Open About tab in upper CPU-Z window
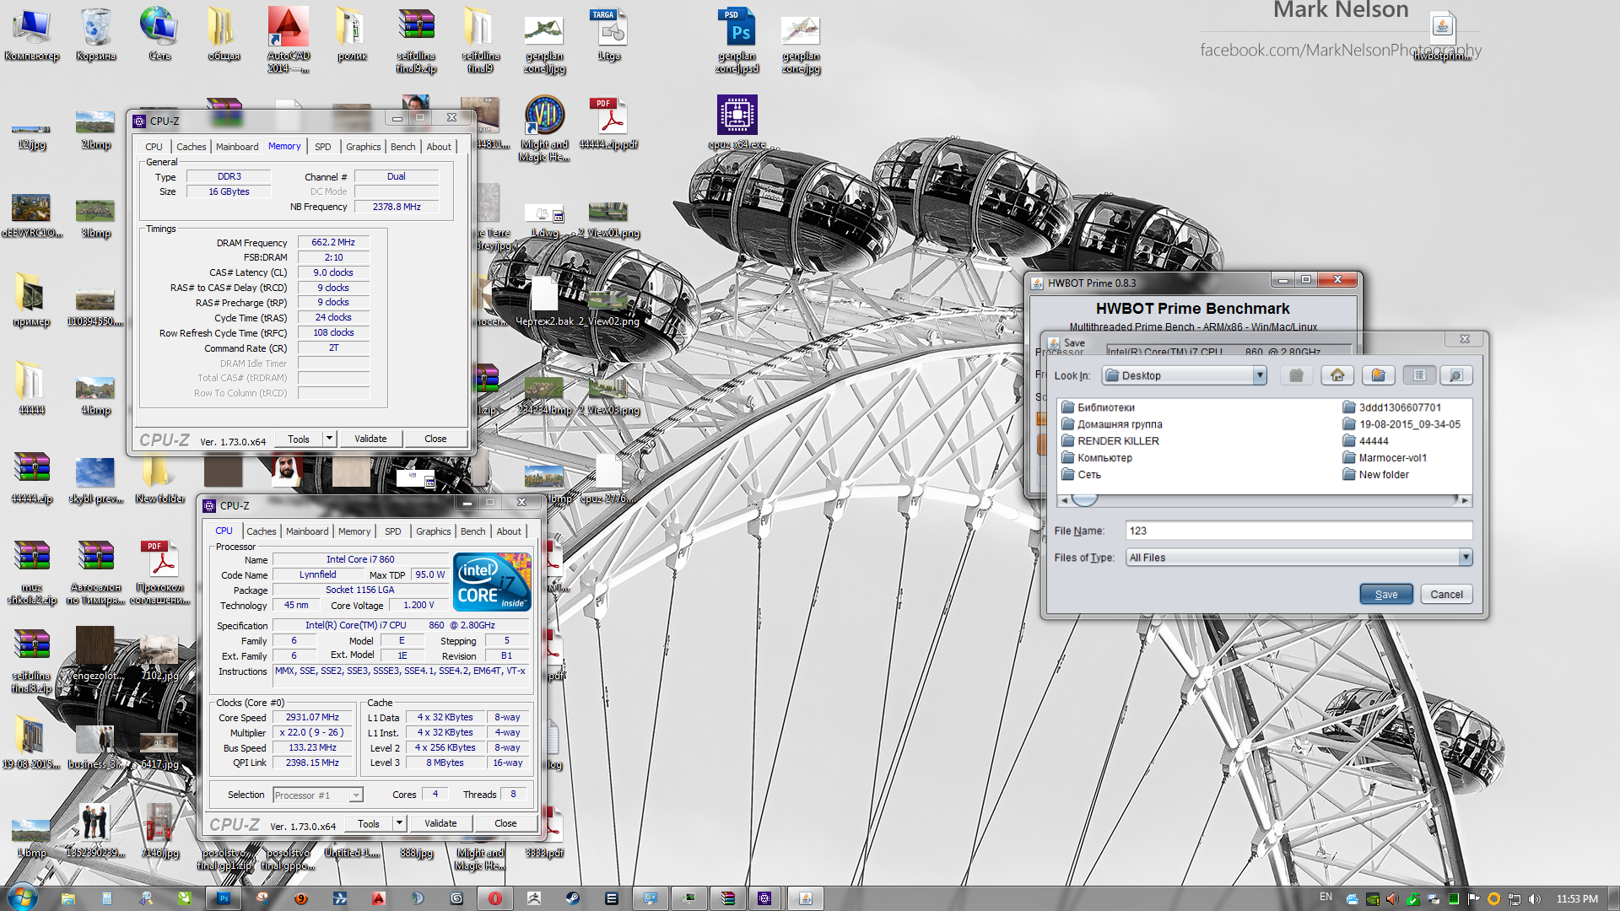The width and height of the screenshot is (1620, 911). (x=439, y=147)
